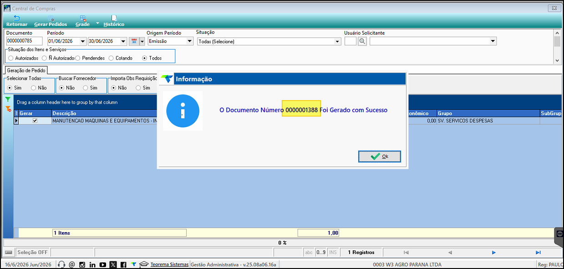Open the Grade grid toolbar icon
This screenshot has width=564, height=269.
83,18
